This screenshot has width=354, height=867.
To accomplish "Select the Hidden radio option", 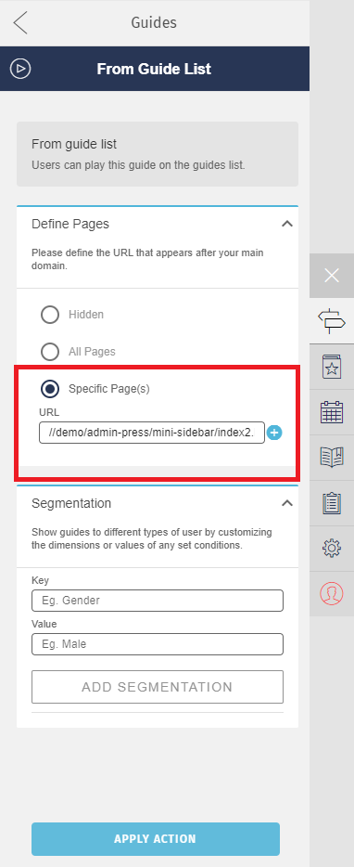I will pyautogui.click(x=50, y=315).
